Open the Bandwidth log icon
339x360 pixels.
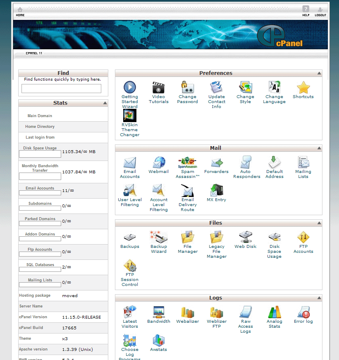point(158,312)
